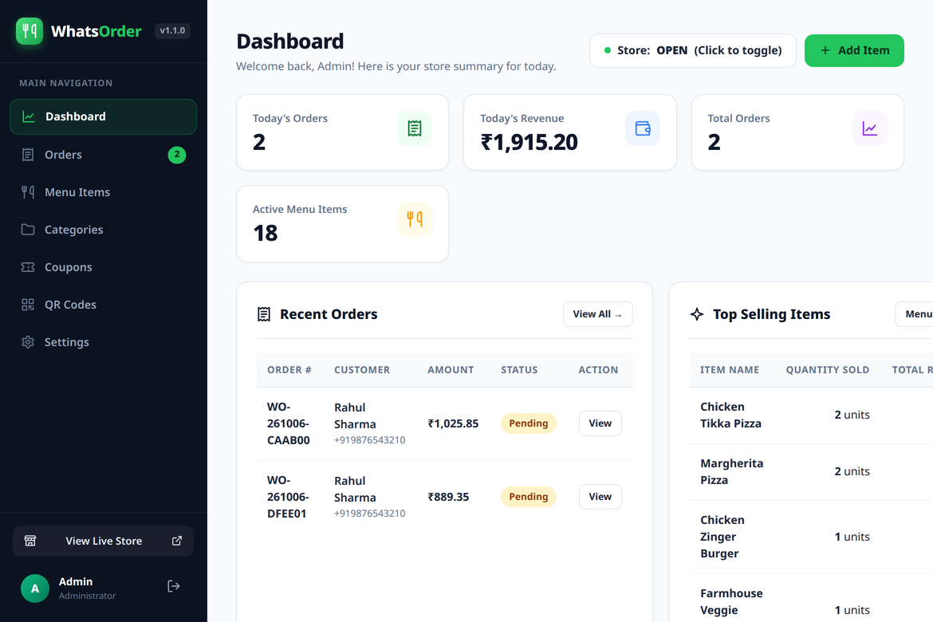Image resolution: width=933 pixels, height=622 pixels.
Task: Click Chicken Zinger Burger item name
Action: point(722,537)
